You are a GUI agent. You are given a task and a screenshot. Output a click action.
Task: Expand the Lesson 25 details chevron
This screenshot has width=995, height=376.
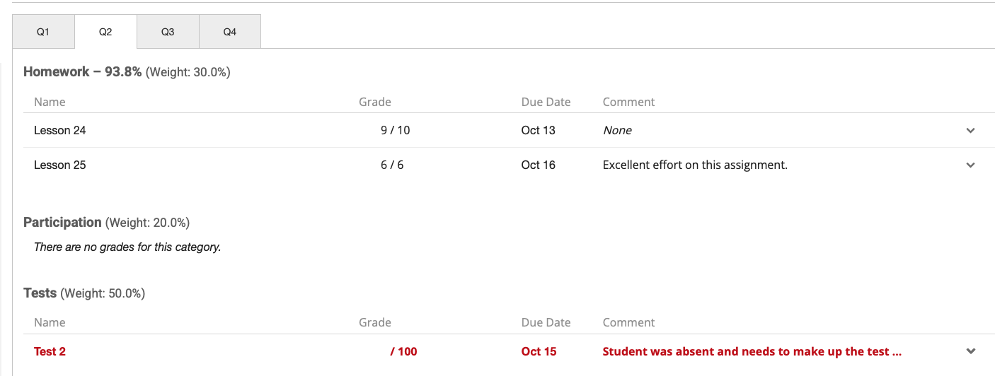[970, 165]
